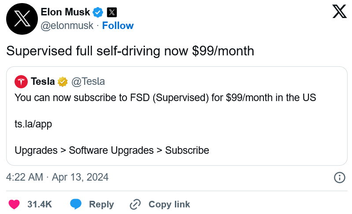Viewport: 352px width, 214px height.
Task: Click the 31.4K likes count
Action: tap(40, 204)
